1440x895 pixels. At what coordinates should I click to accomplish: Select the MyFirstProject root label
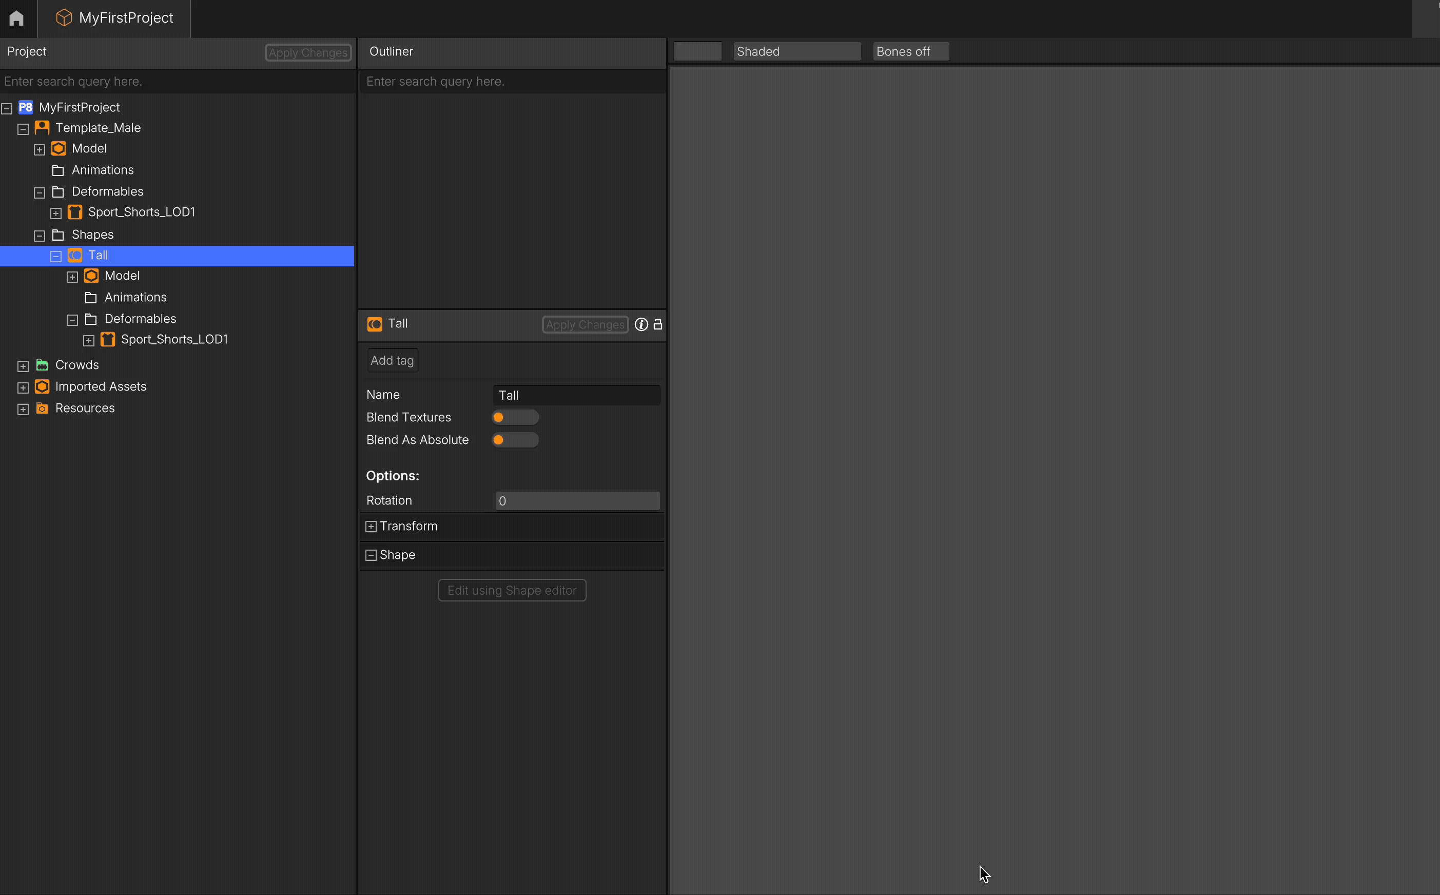[80, 107]
